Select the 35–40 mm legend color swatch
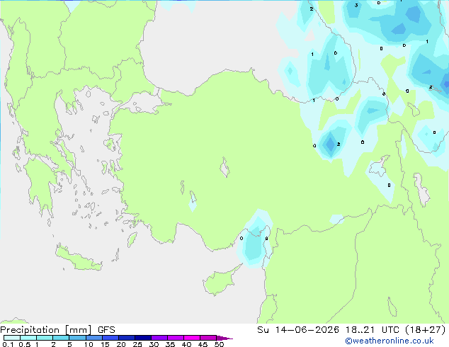Viewport: 449px width, 347px height. [175, 338]
